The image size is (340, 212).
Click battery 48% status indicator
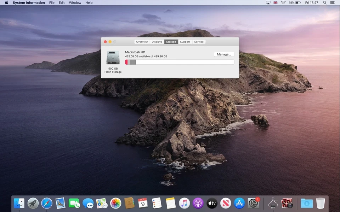[x=294, y=2]
